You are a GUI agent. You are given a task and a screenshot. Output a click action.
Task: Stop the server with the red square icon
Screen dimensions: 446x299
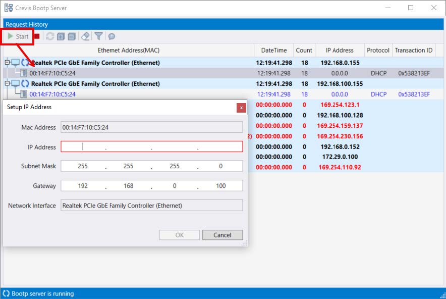(x=37, y=36)
